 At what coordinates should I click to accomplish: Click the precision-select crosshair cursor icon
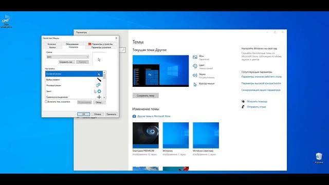point(99,97)
